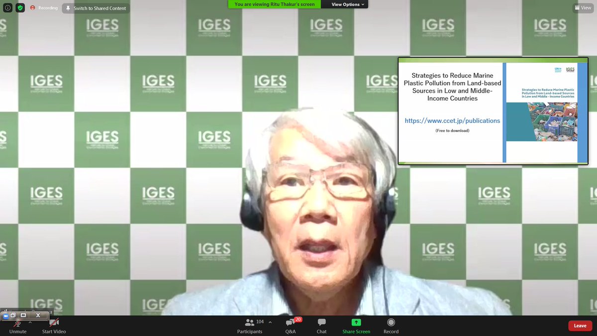
Task: Click Share Screen button
Action: (x=356, y=327)
